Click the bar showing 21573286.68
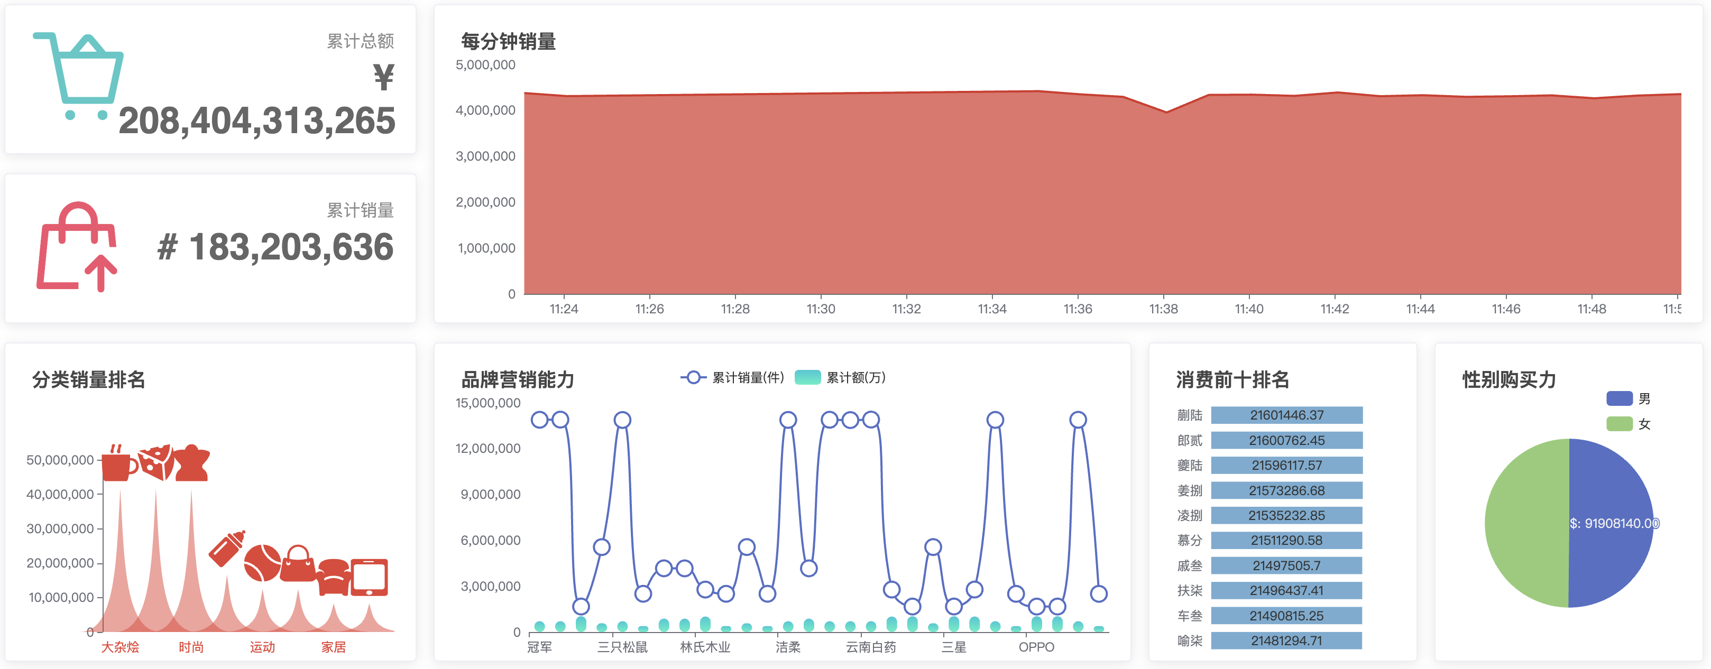Image resolution: width=1711 pixels, height=669 pixels. point(1286,490)
